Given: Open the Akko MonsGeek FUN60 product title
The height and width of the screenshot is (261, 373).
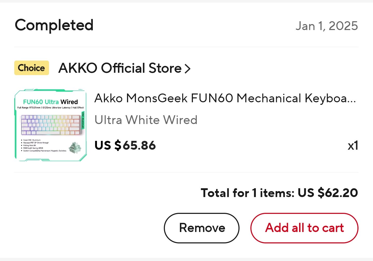Looking at the screenshot, I should pos(225,98).
